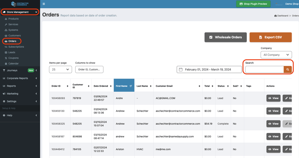This screenshot has width=299, height=158.
Task: View order 100458325
Action: (273, 124)
